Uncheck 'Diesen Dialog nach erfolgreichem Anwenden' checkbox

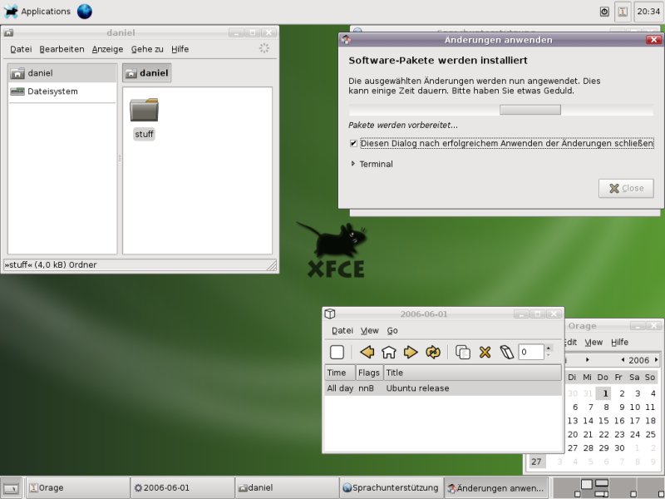(354, 143)
